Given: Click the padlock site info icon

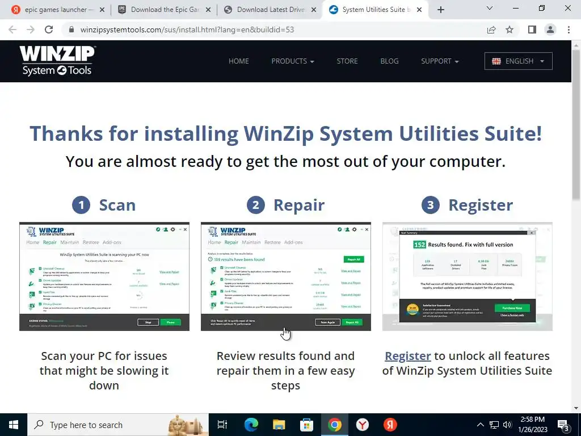Looking at the screenshot, I should coord(71,30).
